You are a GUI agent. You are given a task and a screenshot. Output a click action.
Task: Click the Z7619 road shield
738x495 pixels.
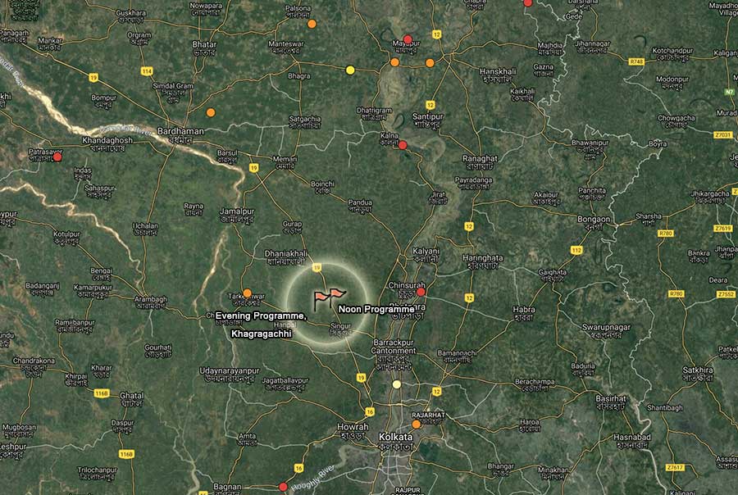pos(723,228)
